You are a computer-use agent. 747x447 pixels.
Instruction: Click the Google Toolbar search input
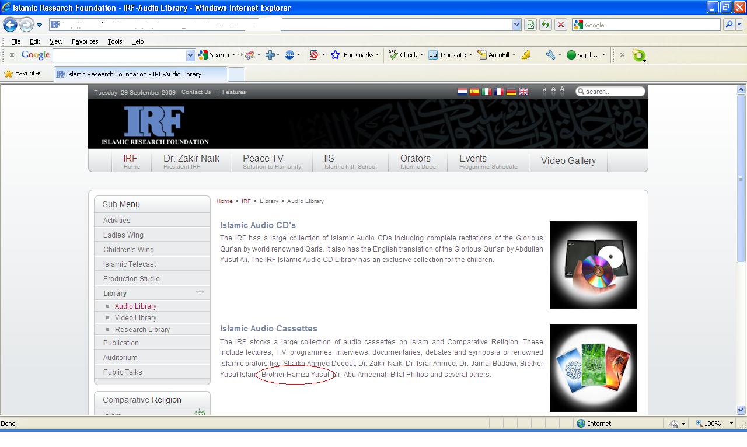[x=119, y=55]
